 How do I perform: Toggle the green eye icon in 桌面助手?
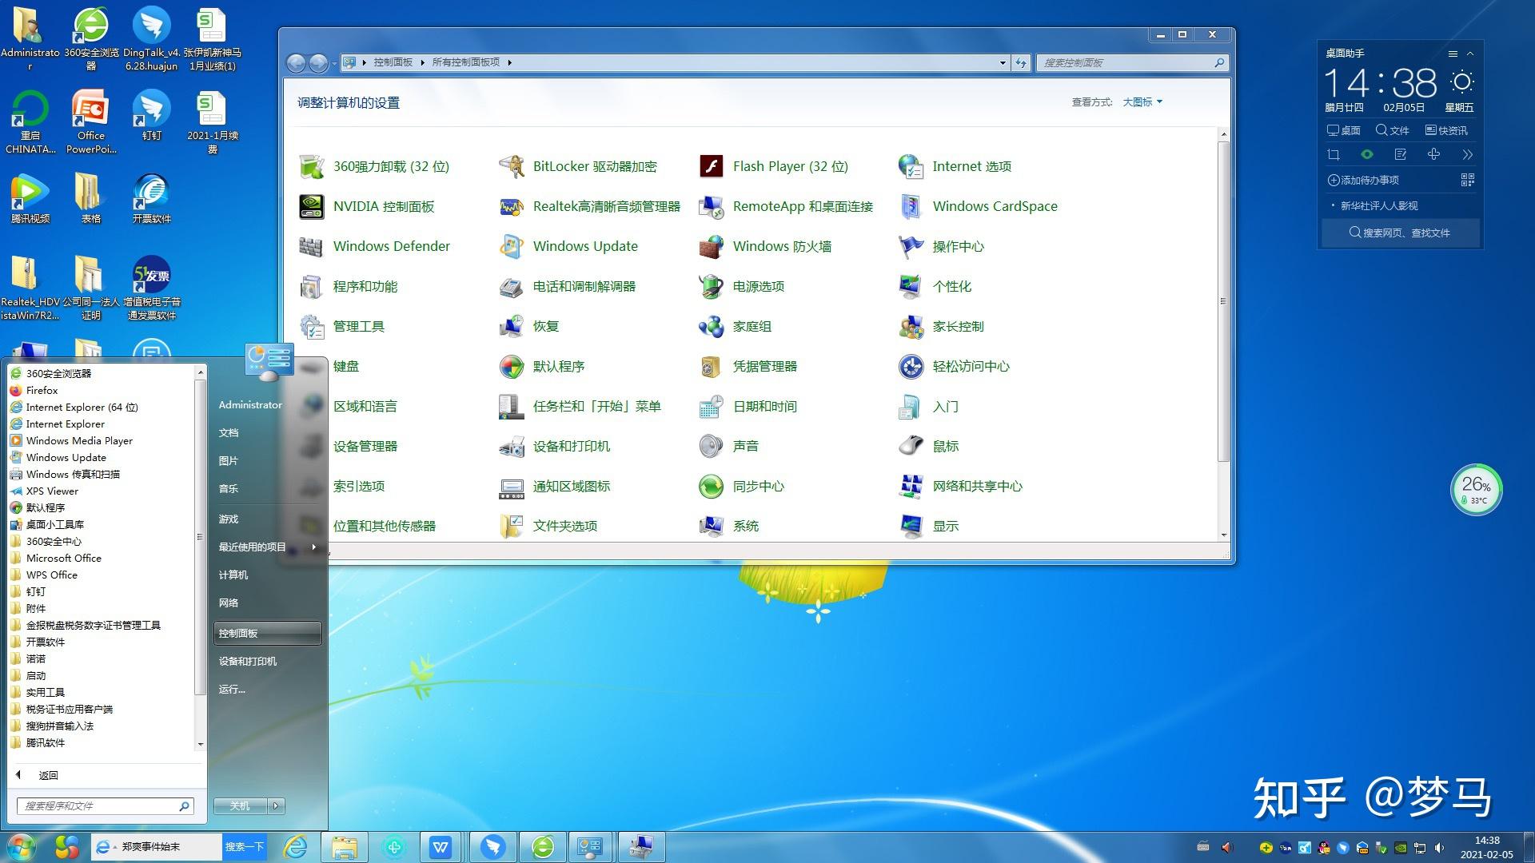click(x=1366, y=154)
